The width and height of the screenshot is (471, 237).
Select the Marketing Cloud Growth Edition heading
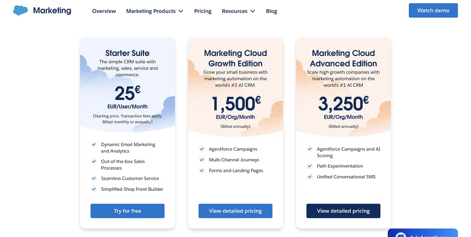[235, 58]
